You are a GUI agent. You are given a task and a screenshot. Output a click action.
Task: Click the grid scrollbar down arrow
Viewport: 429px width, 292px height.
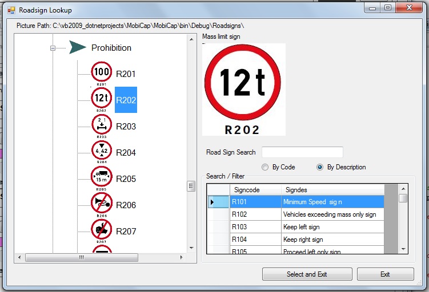click(403, 249)
